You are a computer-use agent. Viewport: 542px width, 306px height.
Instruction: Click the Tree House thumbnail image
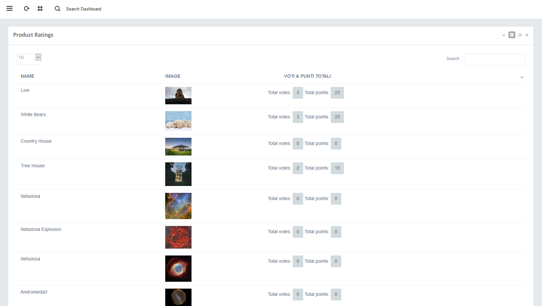point(178,174)
